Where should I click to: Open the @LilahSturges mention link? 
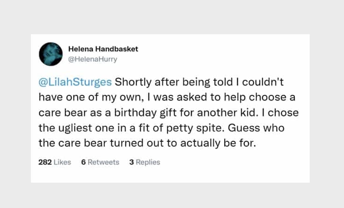tap(75, 83)
